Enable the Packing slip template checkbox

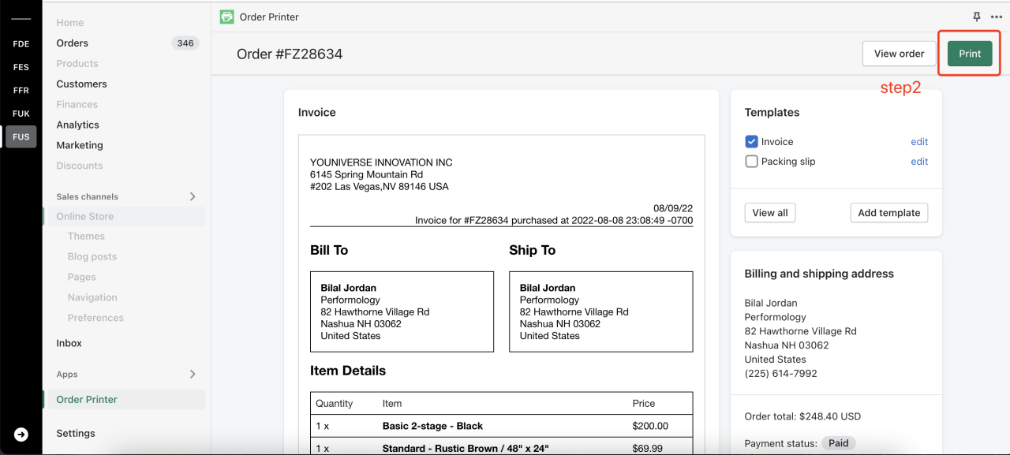(751, 162)
